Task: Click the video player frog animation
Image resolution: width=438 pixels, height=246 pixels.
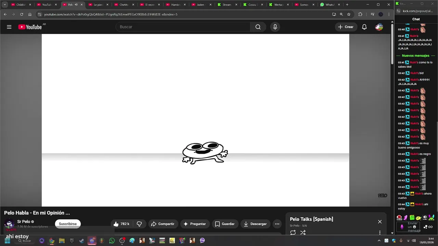Action: 205,153
